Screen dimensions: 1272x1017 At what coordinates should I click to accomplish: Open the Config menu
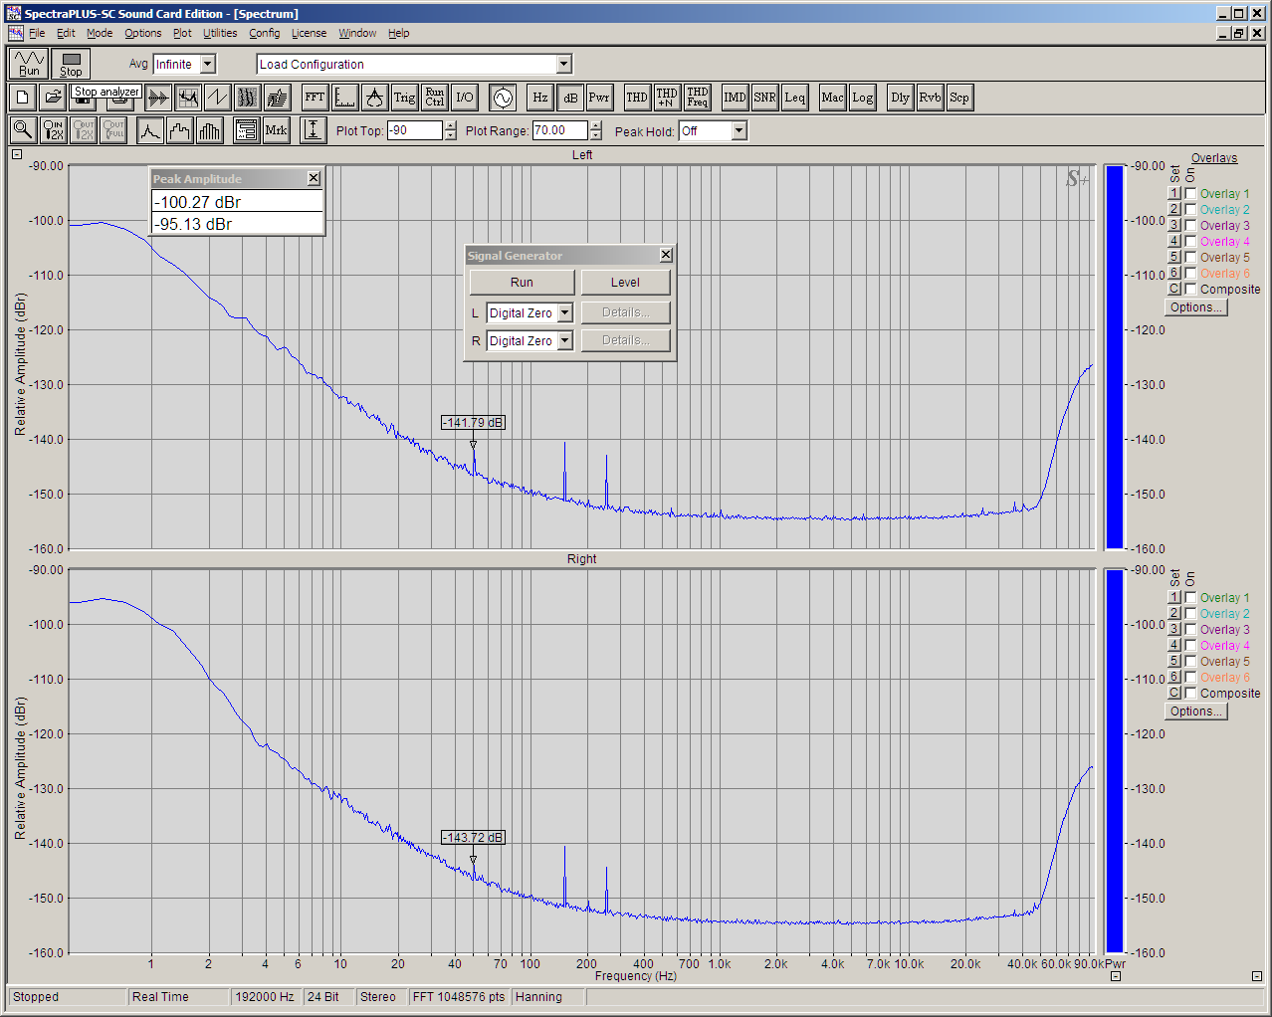(264, 33)
